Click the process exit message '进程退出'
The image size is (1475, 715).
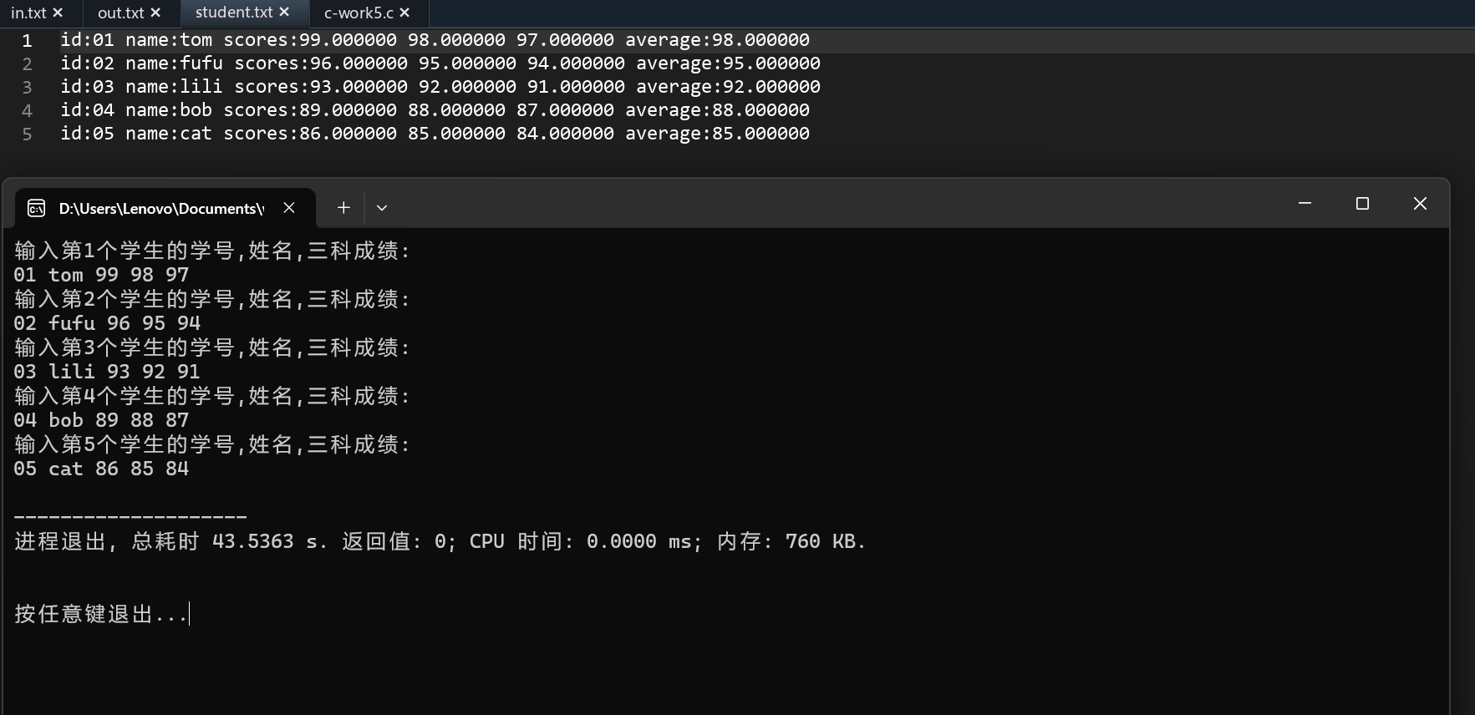coord(60,541)
